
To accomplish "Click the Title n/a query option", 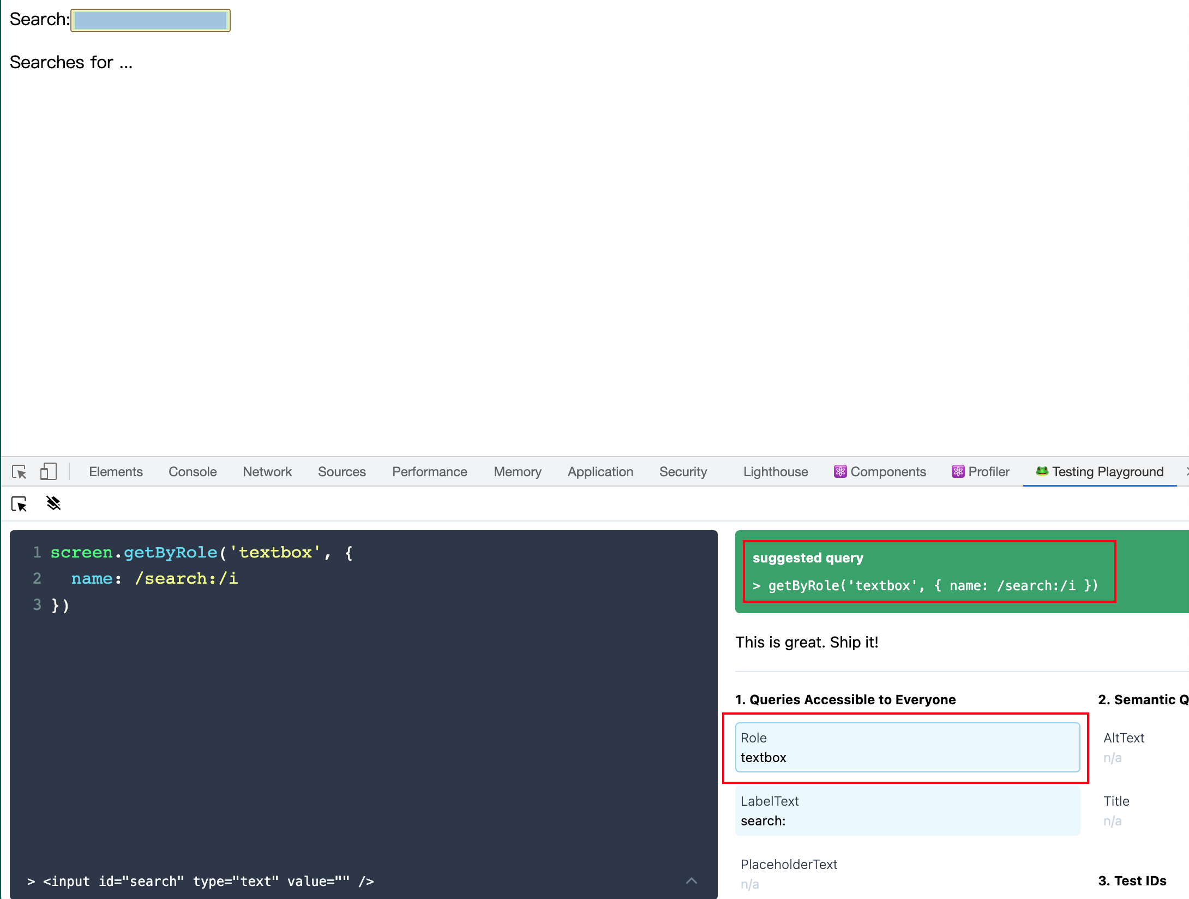I will pos(1116,811).
